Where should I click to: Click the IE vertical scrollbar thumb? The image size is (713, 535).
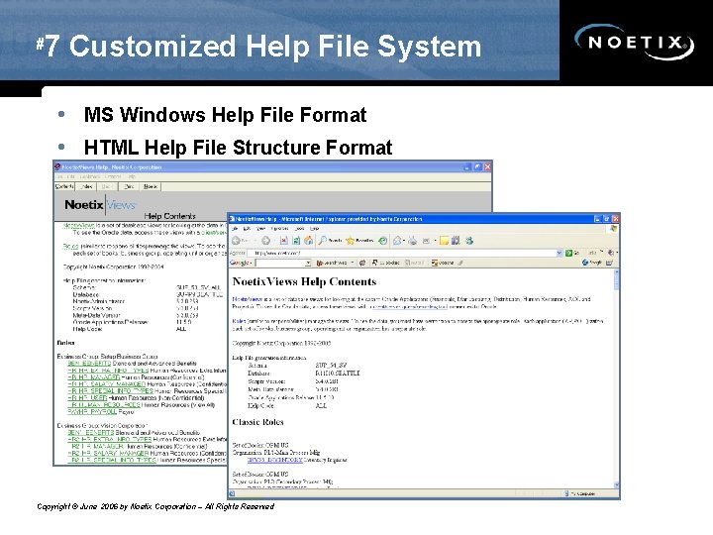click(617, 283)
